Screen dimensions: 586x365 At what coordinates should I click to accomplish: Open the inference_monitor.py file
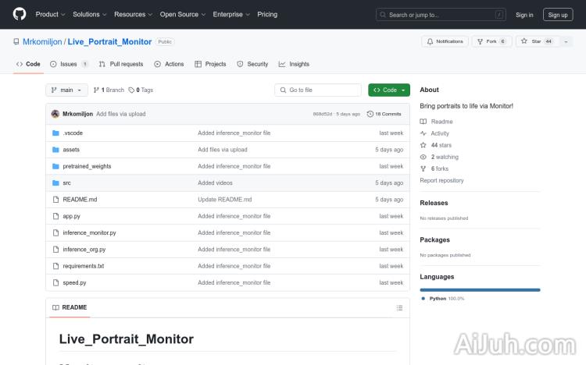[x=89, y=233]
